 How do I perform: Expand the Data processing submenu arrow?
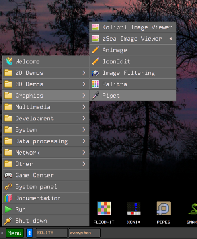pyautogui.click(x=84, y=141)
